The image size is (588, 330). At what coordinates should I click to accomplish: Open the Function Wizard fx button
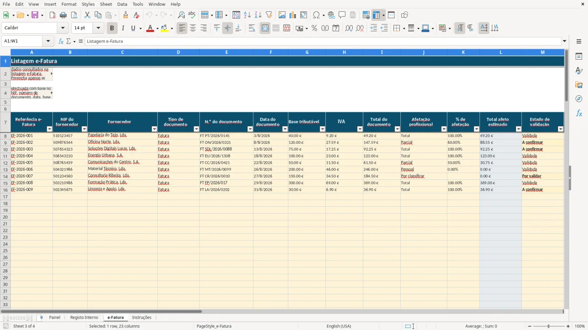61,41
